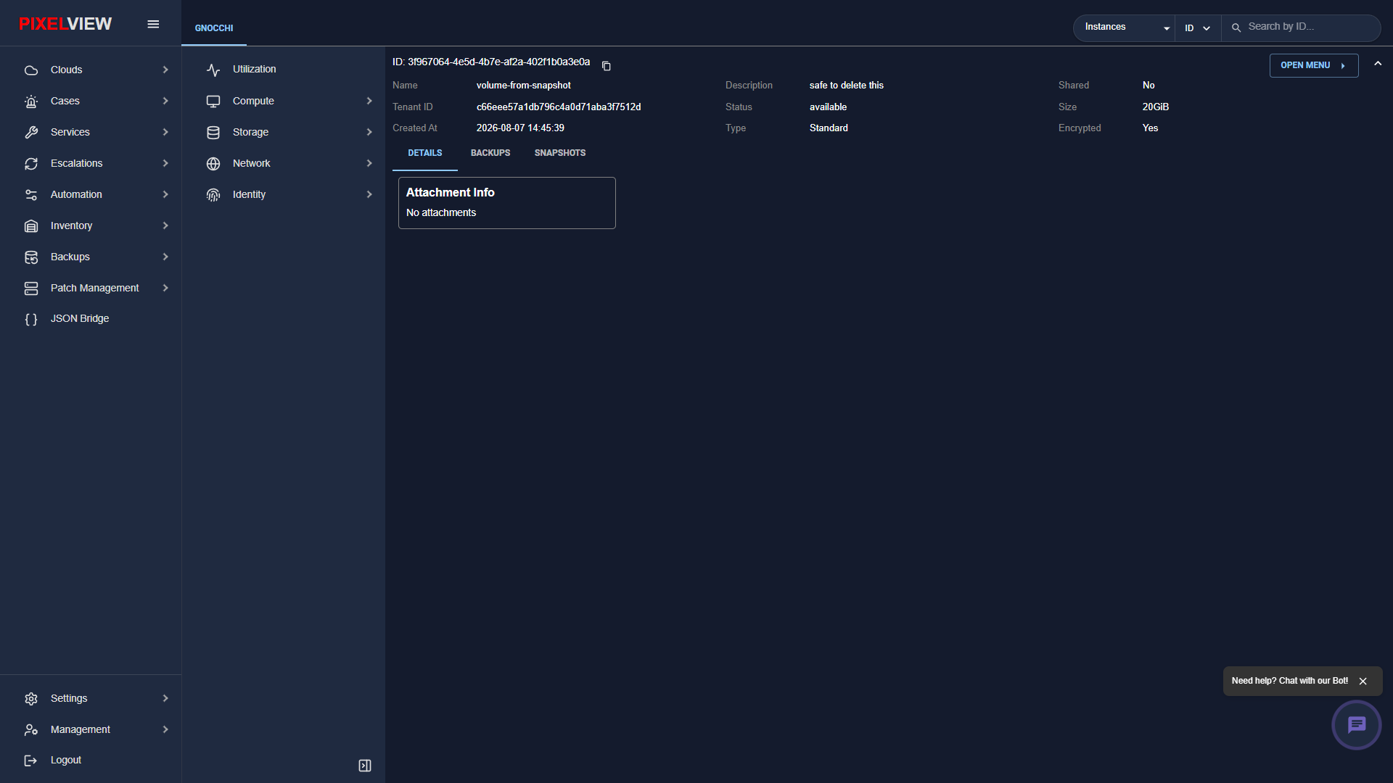Open the Instances dropdown
This screenshot has width=1393, height=783.
(x=1125, y=28)
